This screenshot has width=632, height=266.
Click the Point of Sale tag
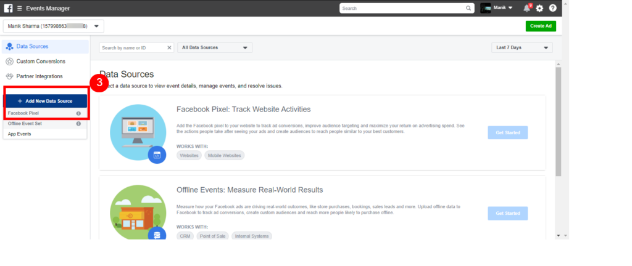pyautogui.click(x=212, y=236)
